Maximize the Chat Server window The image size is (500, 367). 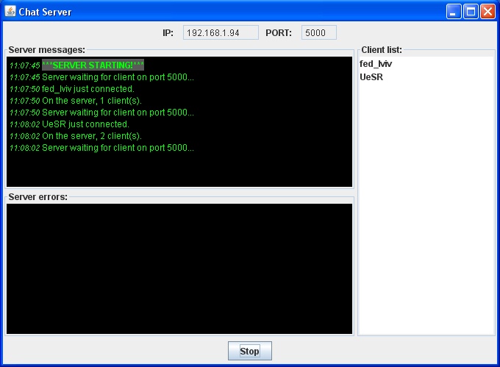tap(471, 11)
